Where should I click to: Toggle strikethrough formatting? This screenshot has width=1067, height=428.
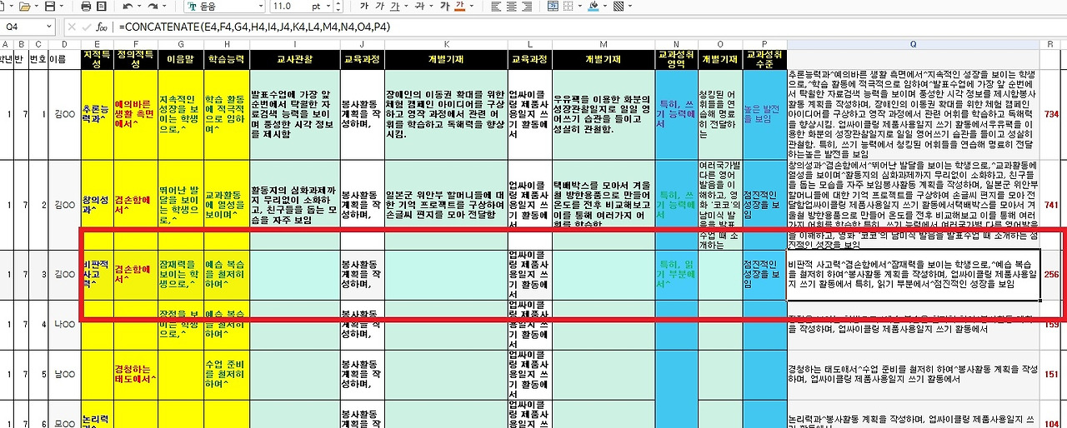(x=421, y=7)
